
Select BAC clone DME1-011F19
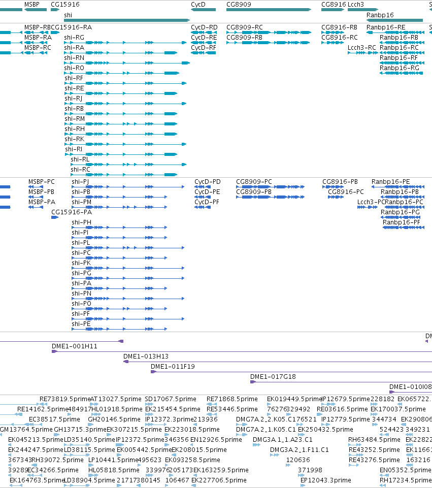(291, 372)
